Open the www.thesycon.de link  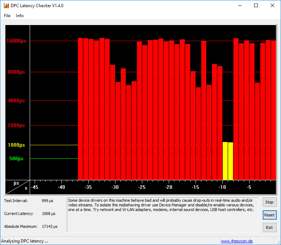[x=237, y=241]
